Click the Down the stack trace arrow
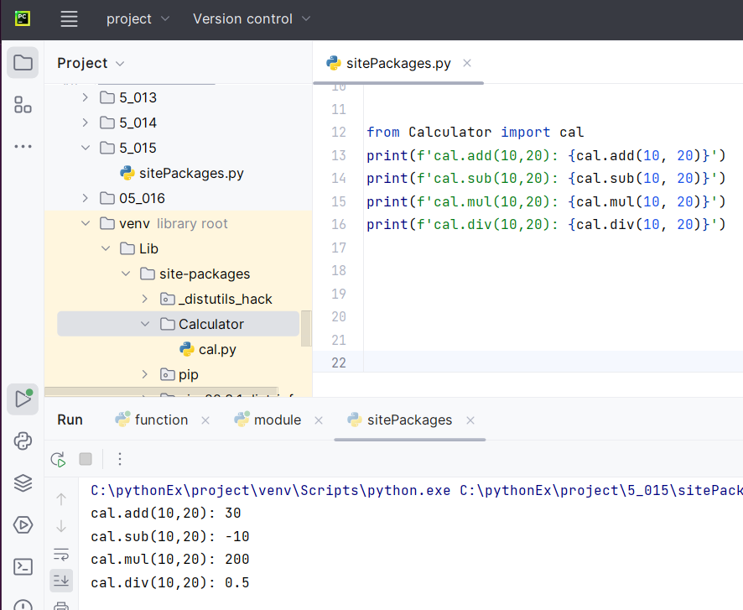The height and width of the screenshot is (610, 743). pos(61,526)
